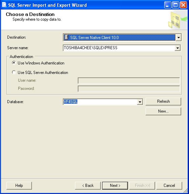
Task: Click the SQL Server Native Client database icon
Action: click(67, 37)
